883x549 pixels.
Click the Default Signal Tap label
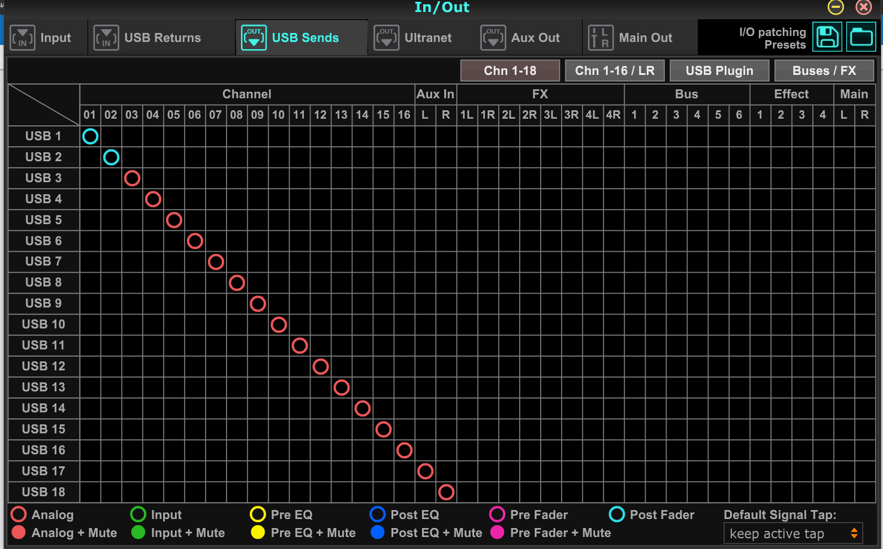tap(780, 515)
